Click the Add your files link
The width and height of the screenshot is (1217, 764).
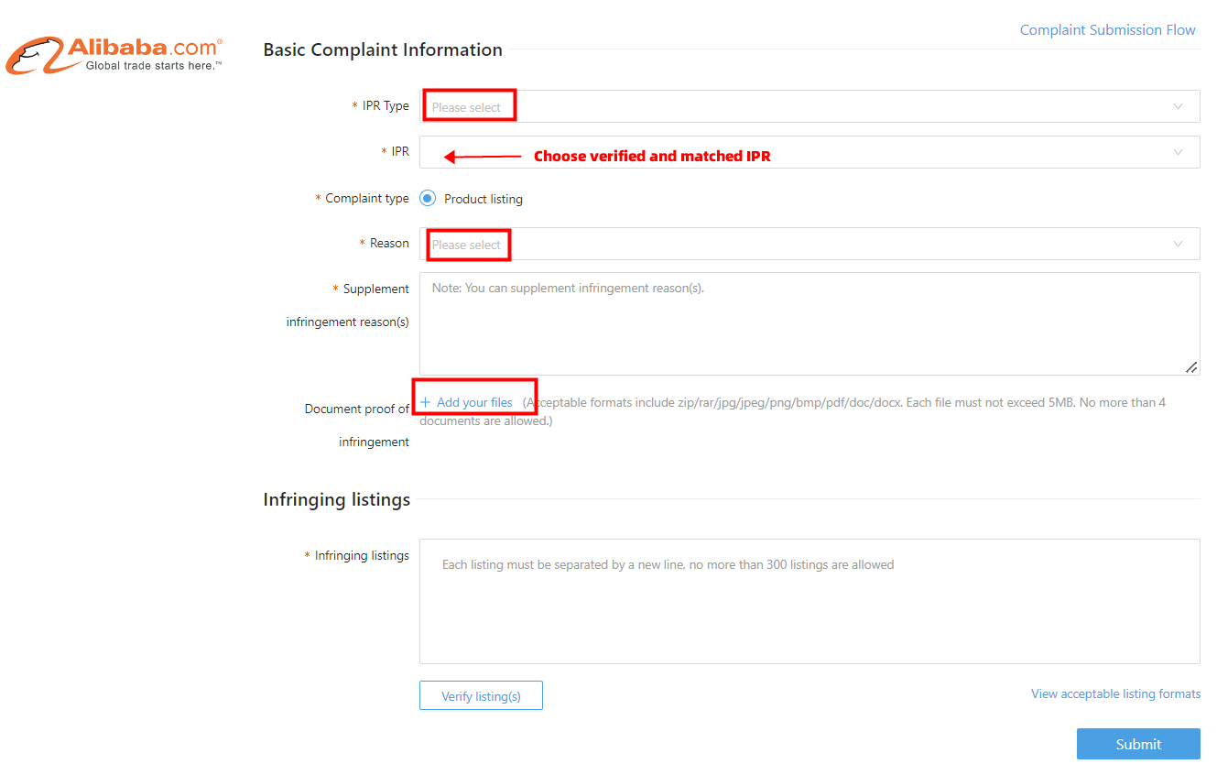(x=474, y=402)
